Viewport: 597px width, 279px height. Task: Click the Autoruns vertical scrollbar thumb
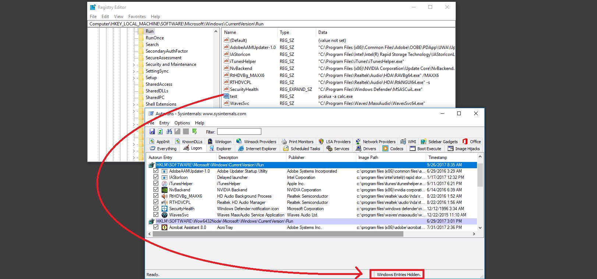[x=480, y=175]
